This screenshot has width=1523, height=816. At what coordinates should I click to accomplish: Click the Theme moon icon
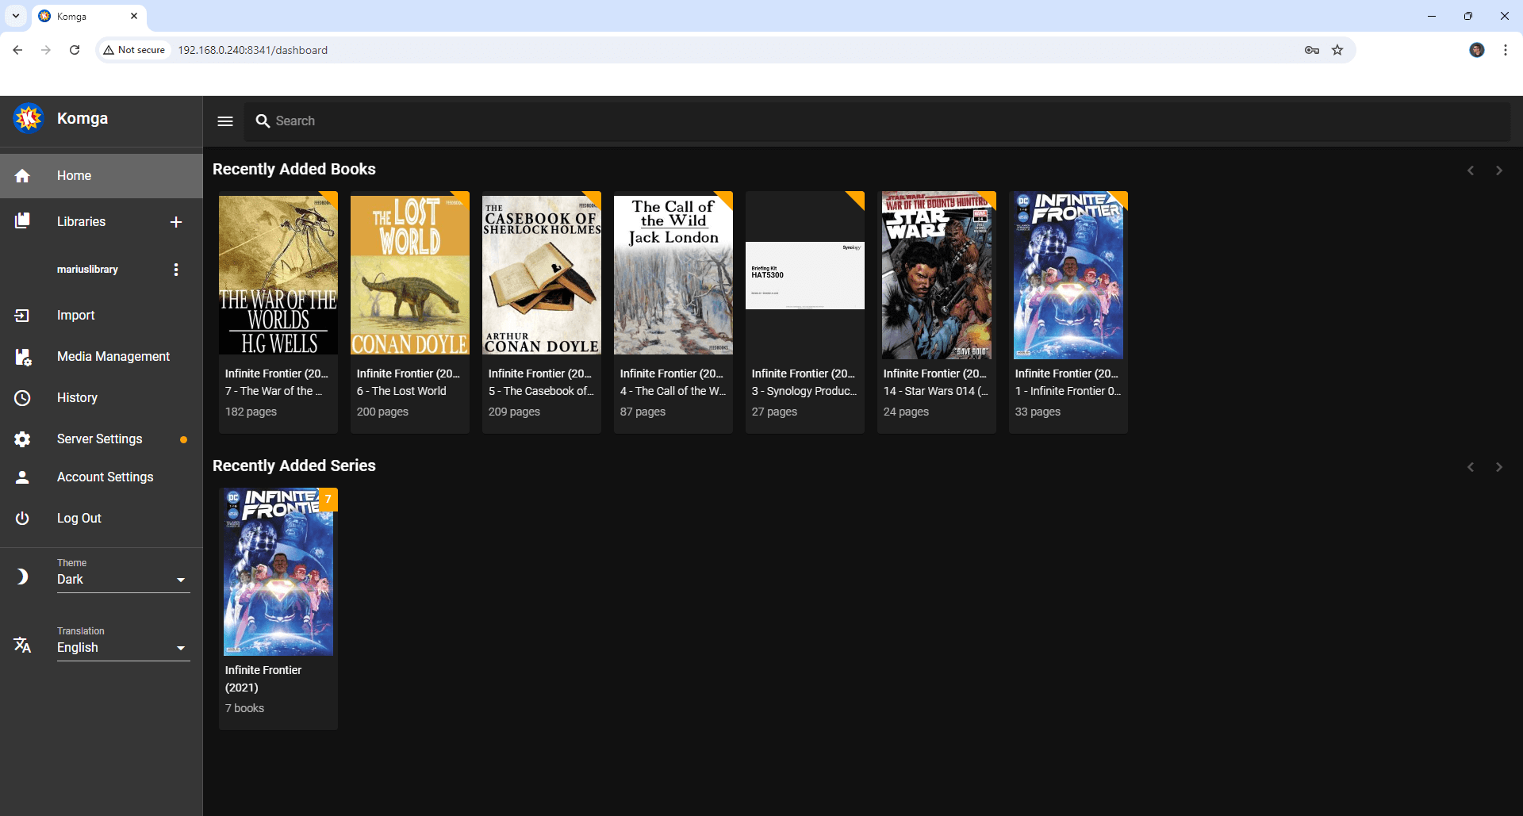coord(22,577)
